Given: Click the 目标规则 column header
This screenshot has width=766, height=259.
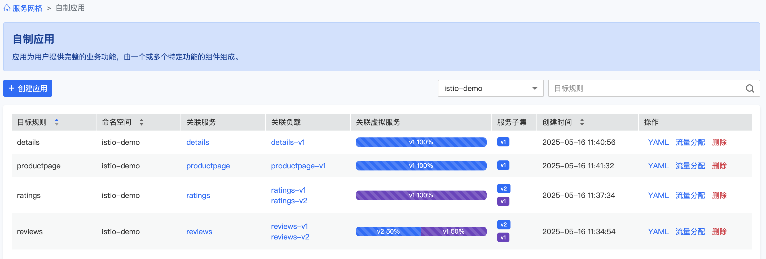Looking at the screenshot, I should point(54,122).
